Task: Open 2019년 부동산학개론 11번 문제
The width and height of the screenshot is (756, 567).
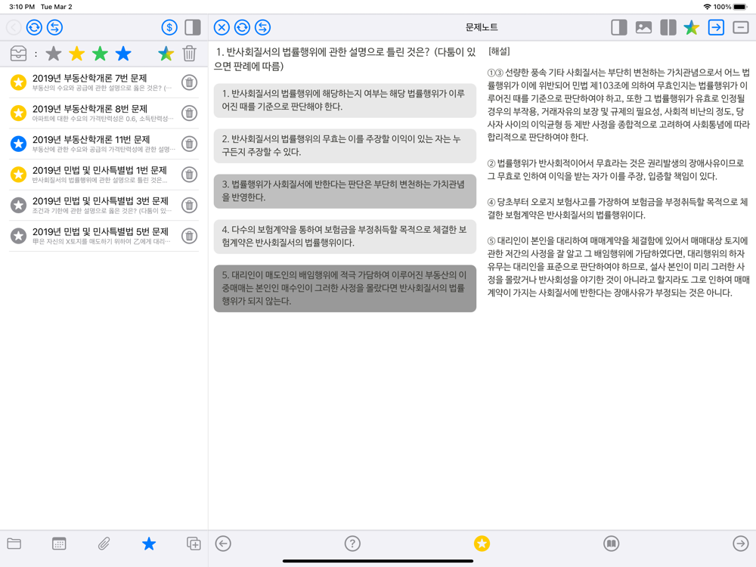Action: coord(104,144)
